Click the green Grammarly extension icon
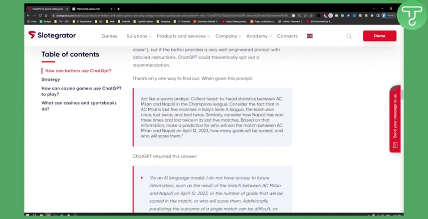The image size is (428, 219). (342, 15)
